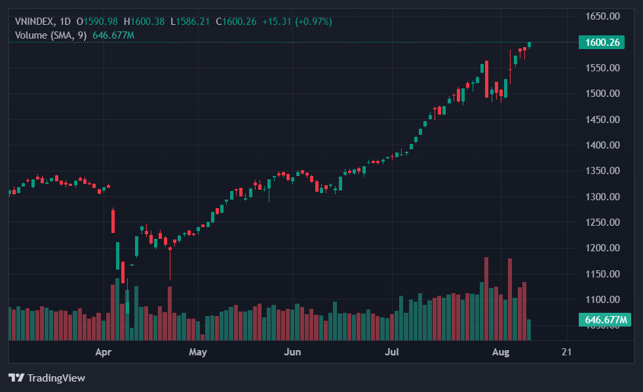
Task: Click the 1400.00 price axis label
Action: click(602, 145)
